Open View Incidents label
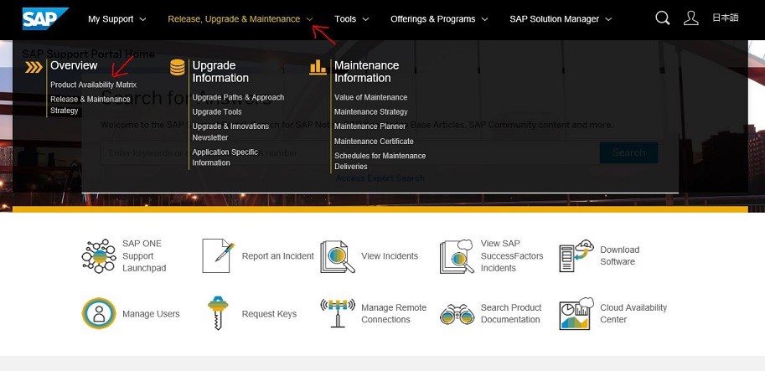Image resolution: width=765 pixels, height=371 pixels. click(390, 256)
